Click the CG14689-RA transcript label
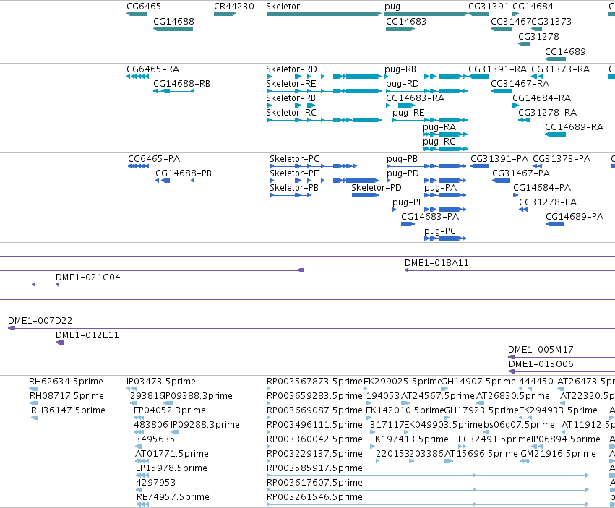 (574, 127)
